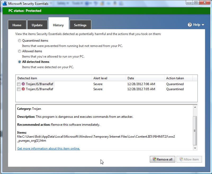Image resolution: width=212 pixels, height=174 pixels.
Task: Minimize the Security Essentials window
Action: point(189,3)
